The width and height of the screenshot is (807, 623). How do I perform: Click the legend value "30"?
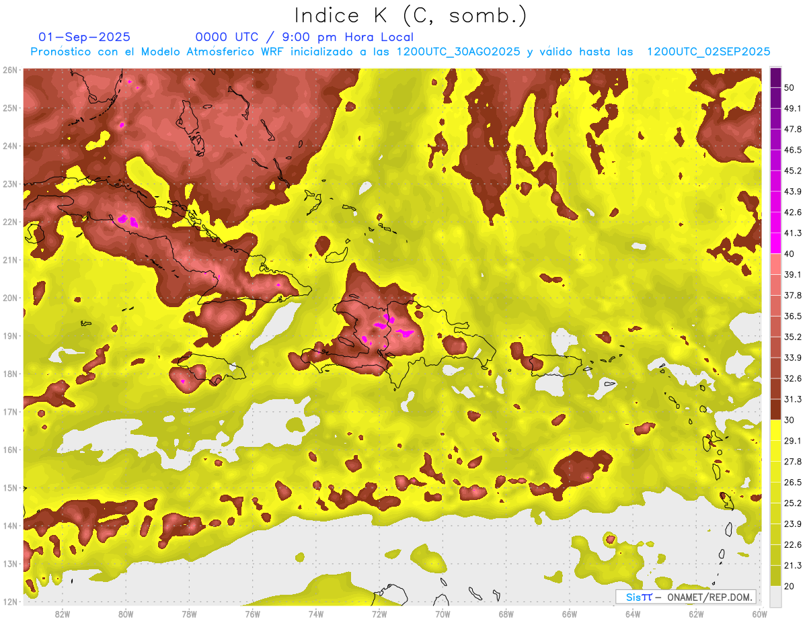[790, 419]
